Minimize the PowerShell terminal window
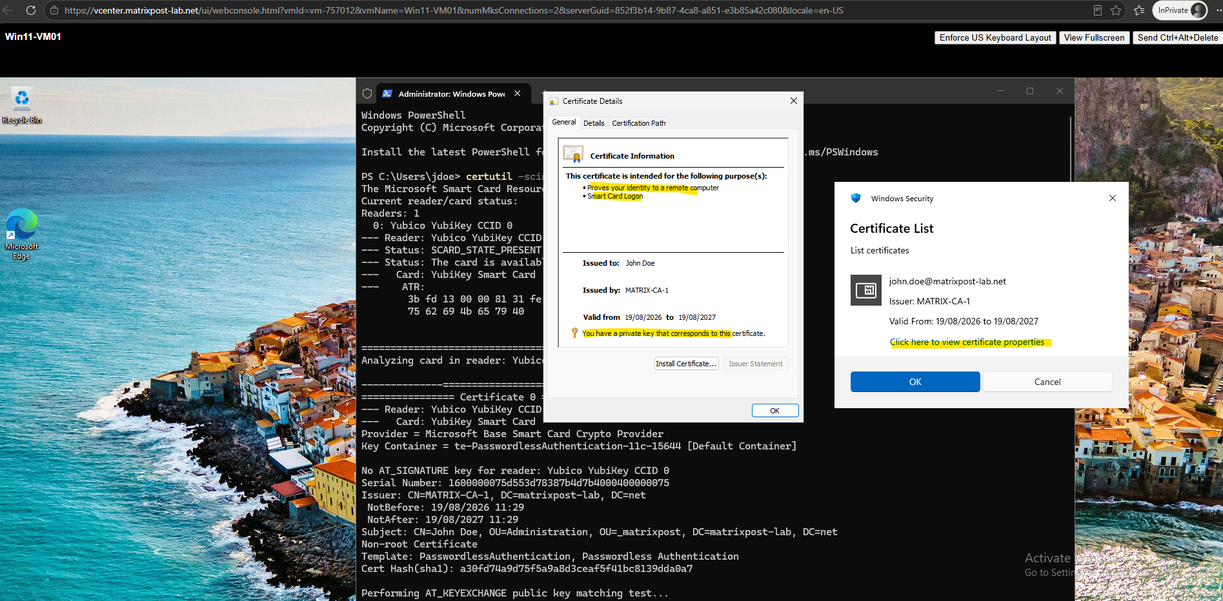Screen dimensions: 1223x601 click(x=1000, y=91)
